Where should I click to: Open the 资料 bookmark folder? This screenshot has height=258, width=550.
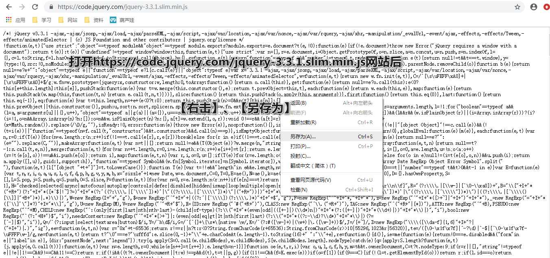pos(94,19)
